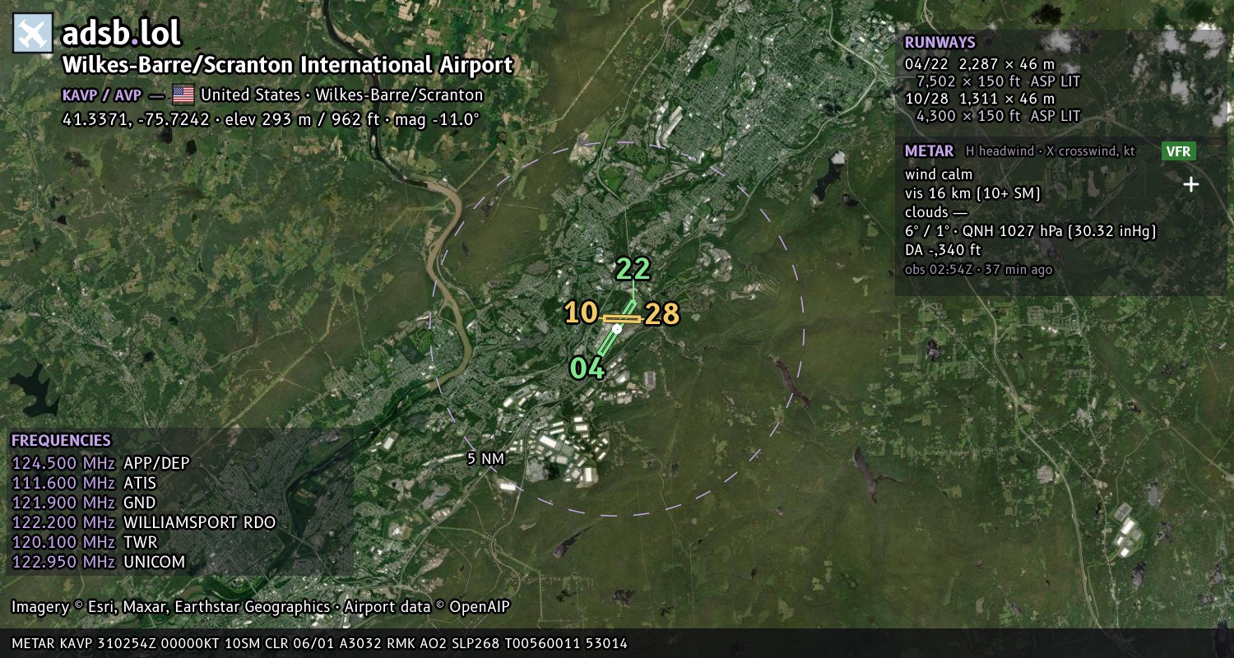Image resolution: width=1234 pixels, height=658 pixels.
Task: Click the 122.200 MHz WILLIAMSPORT RDO frequency
Action: [144, 522]
